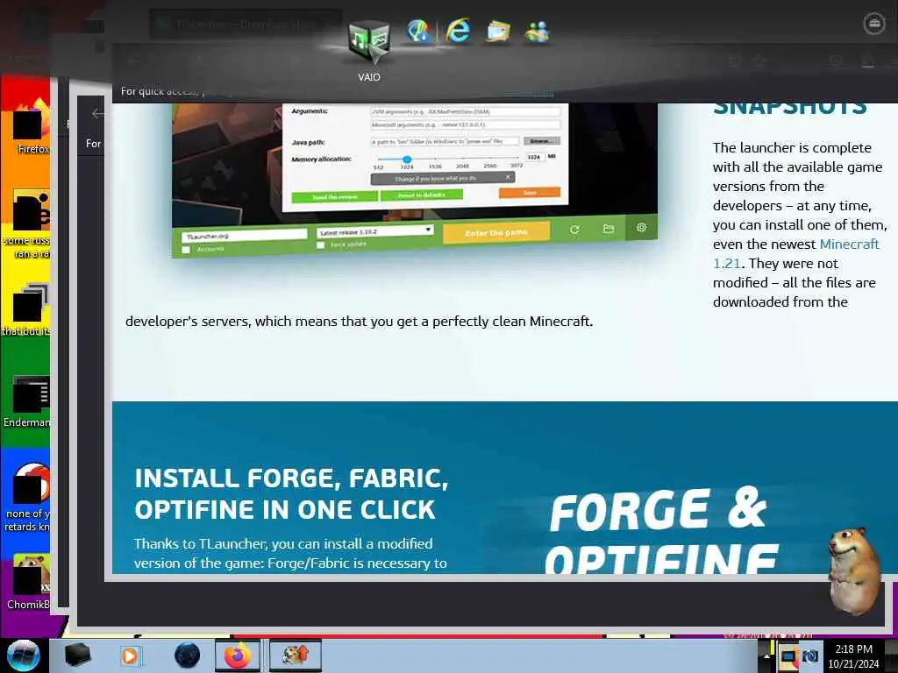
Task: Click the 'FORGE & OPTIFINE' banner graphic
Action: click(660, 530)
